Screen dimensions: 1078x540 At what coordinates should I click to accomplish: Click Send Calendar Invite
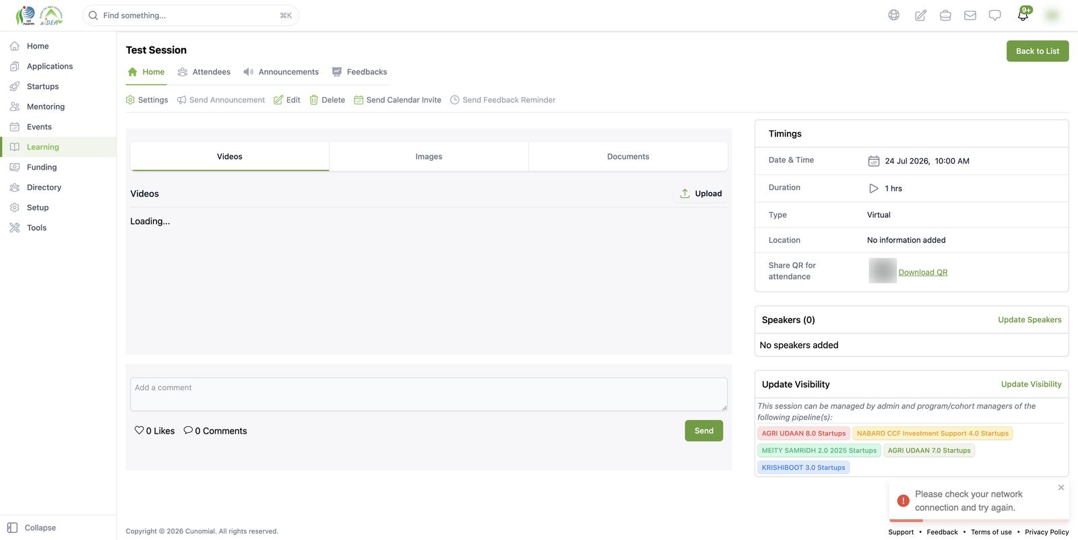coord(398,100)
